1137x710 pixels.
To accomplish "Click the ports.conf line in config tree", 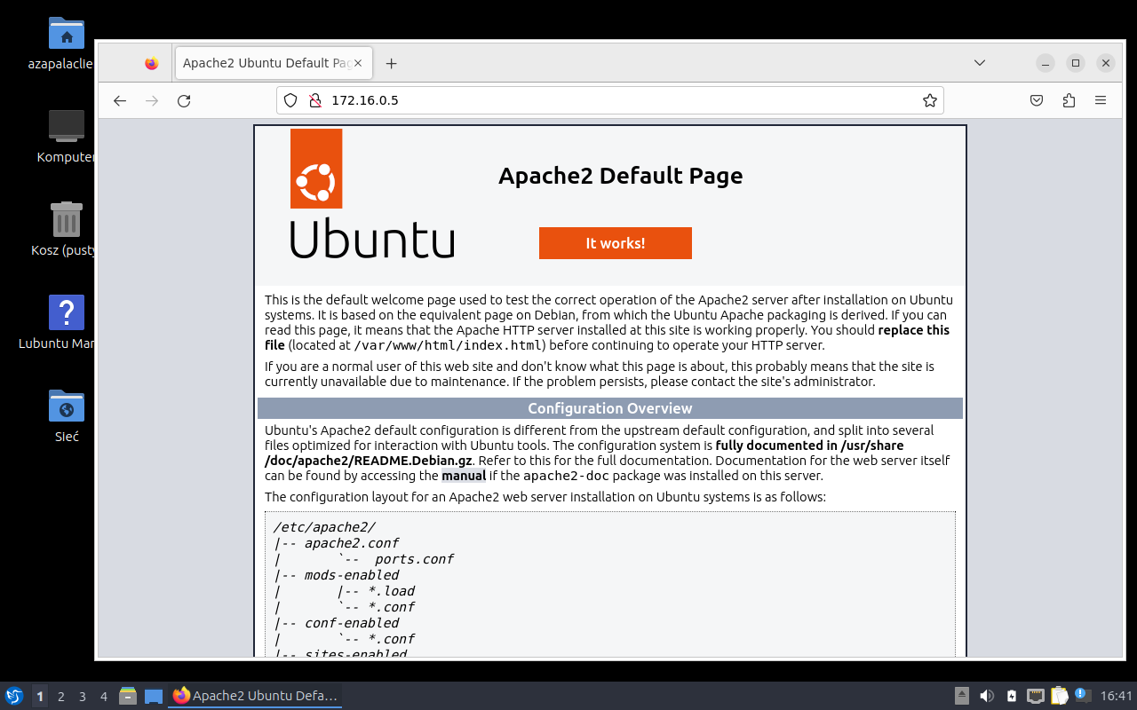I will [414, 559].
